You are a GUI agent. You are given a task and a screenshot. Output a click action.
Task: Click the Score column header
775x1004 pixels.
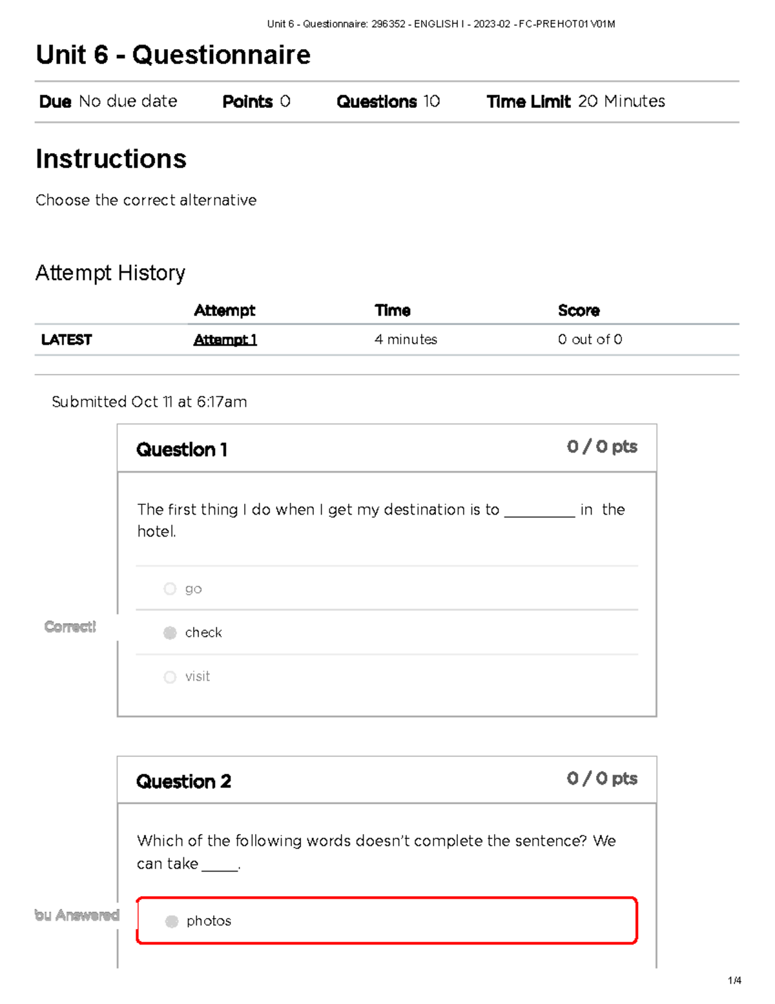tap(578, 311)
